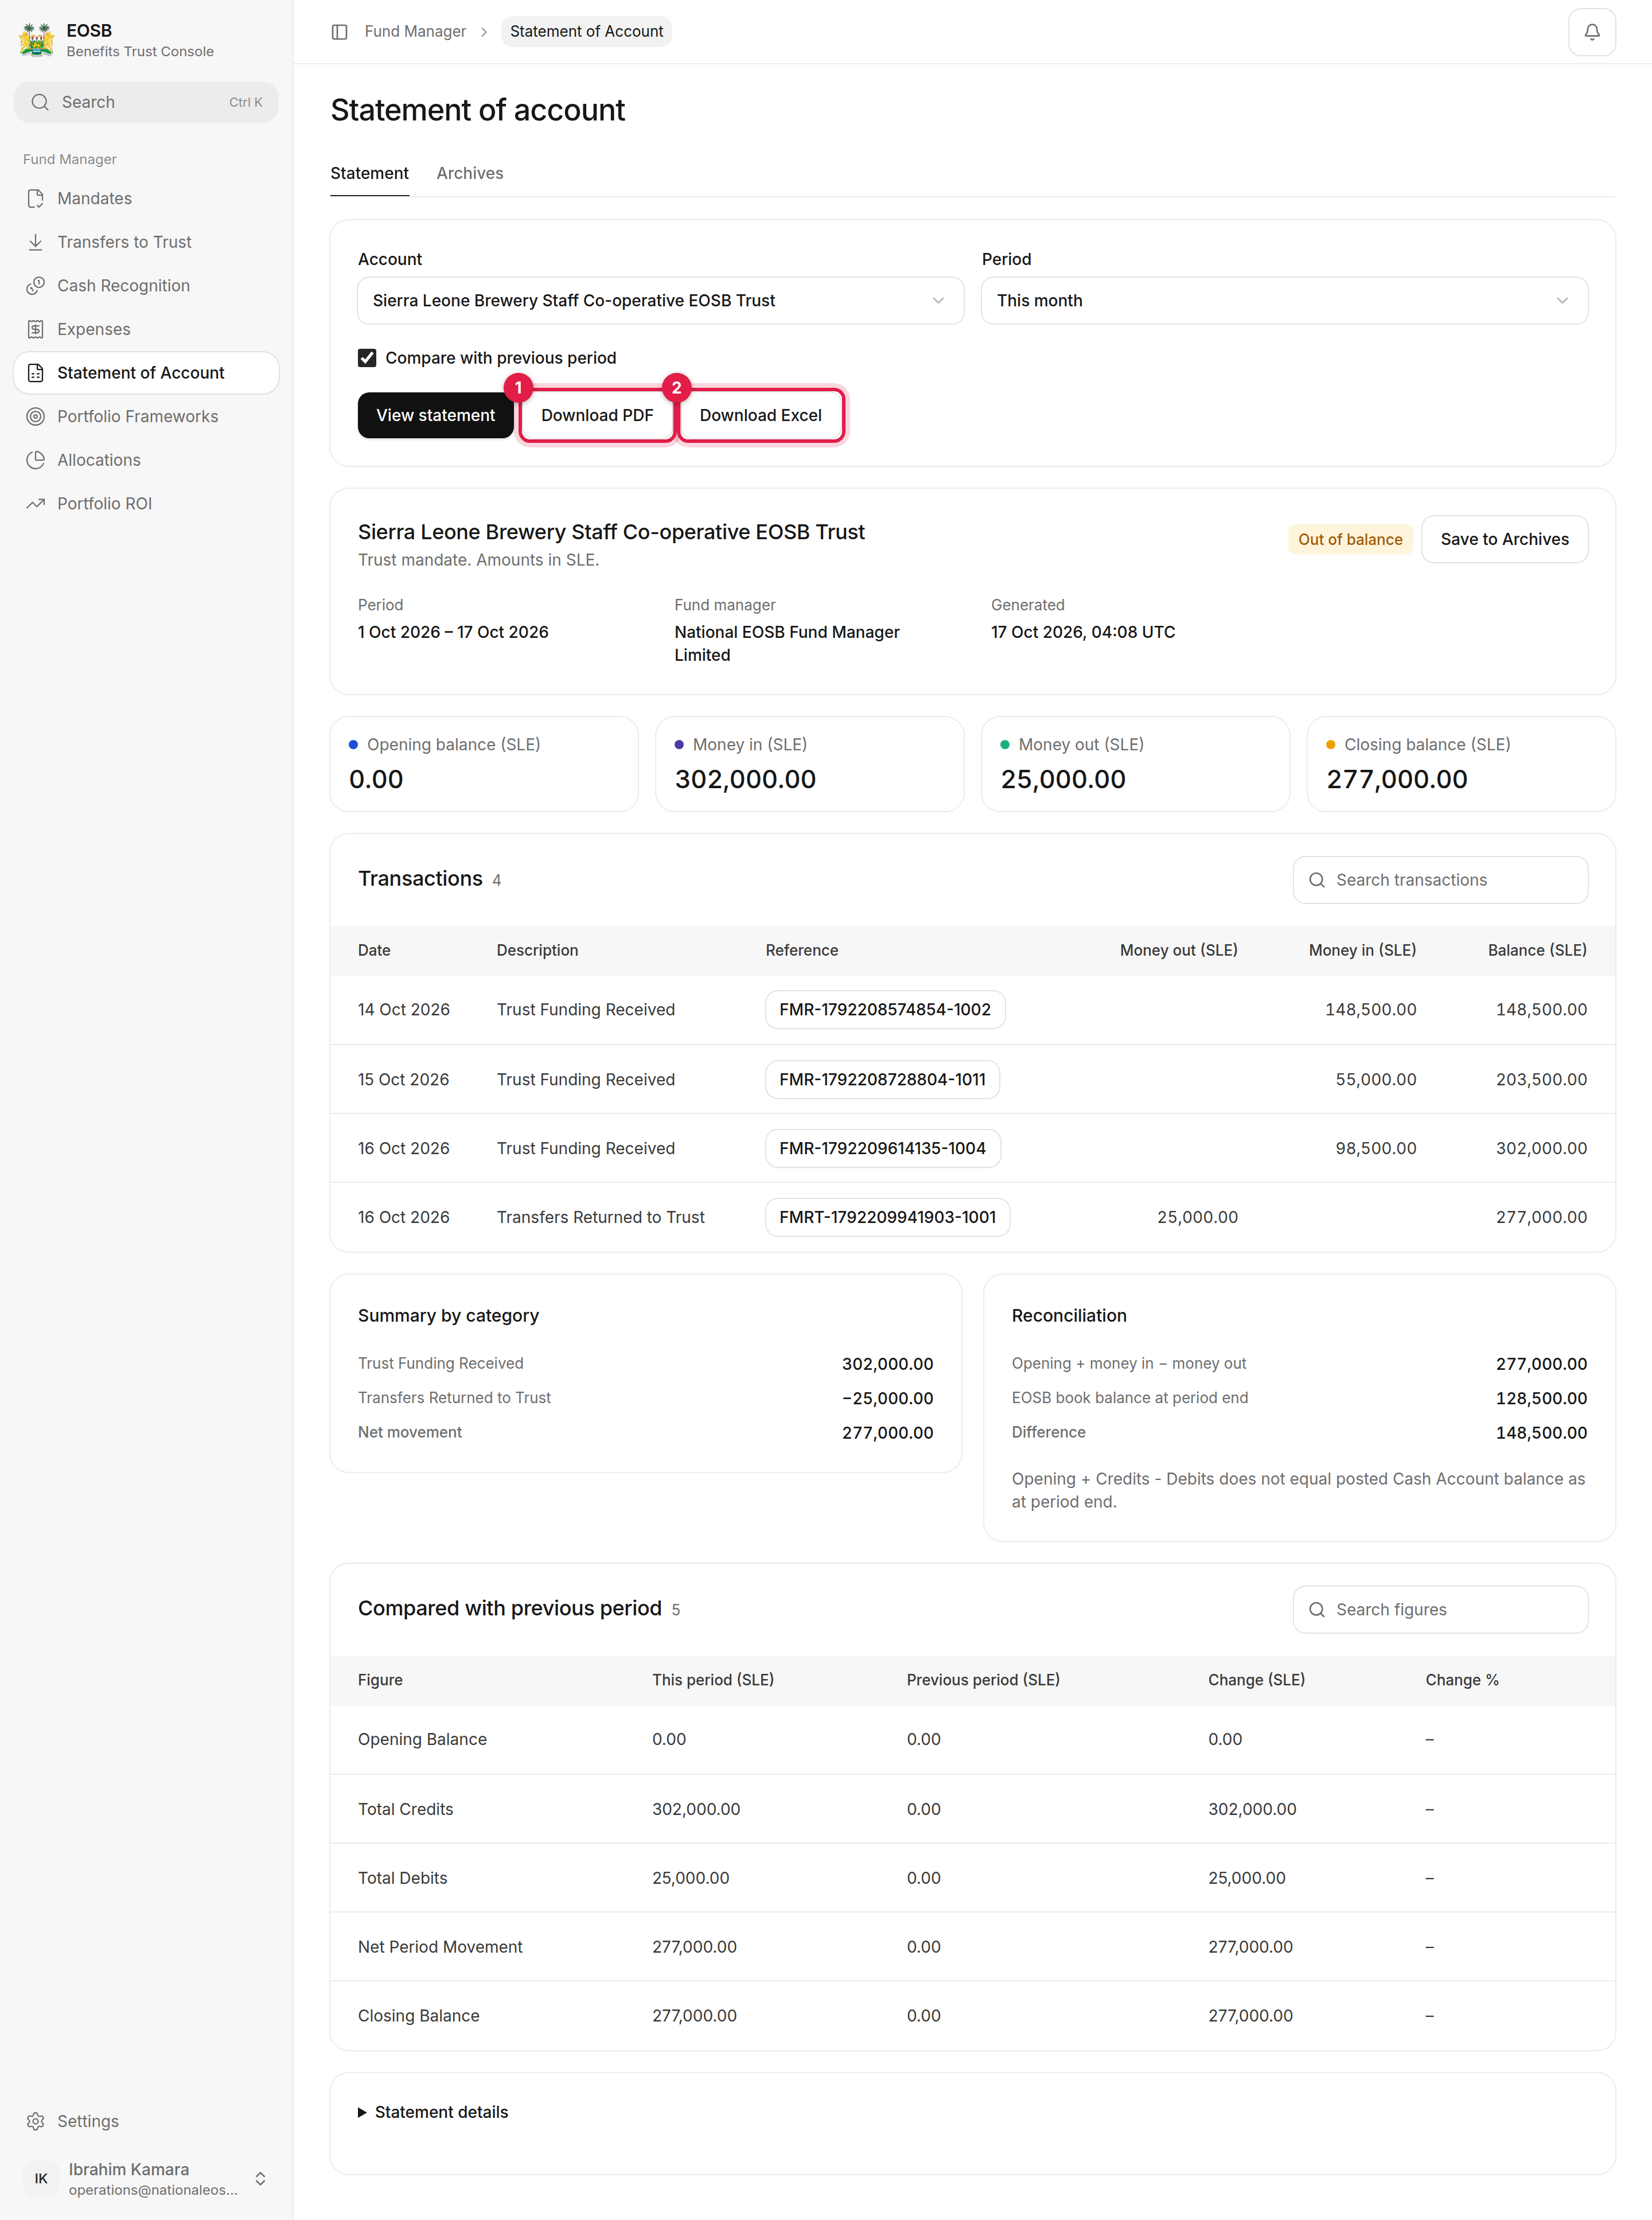Click the Search figures magnifier icon

(x=1317, y=1609)
